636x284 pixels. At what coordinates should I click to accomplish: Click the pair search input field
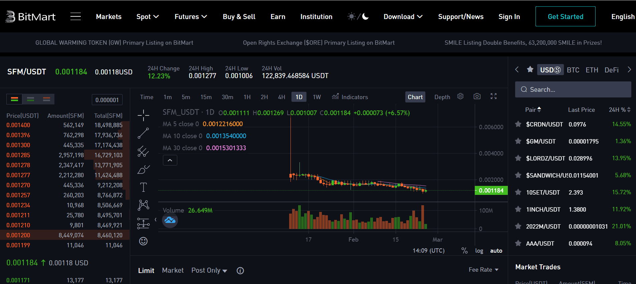[573, 89]
